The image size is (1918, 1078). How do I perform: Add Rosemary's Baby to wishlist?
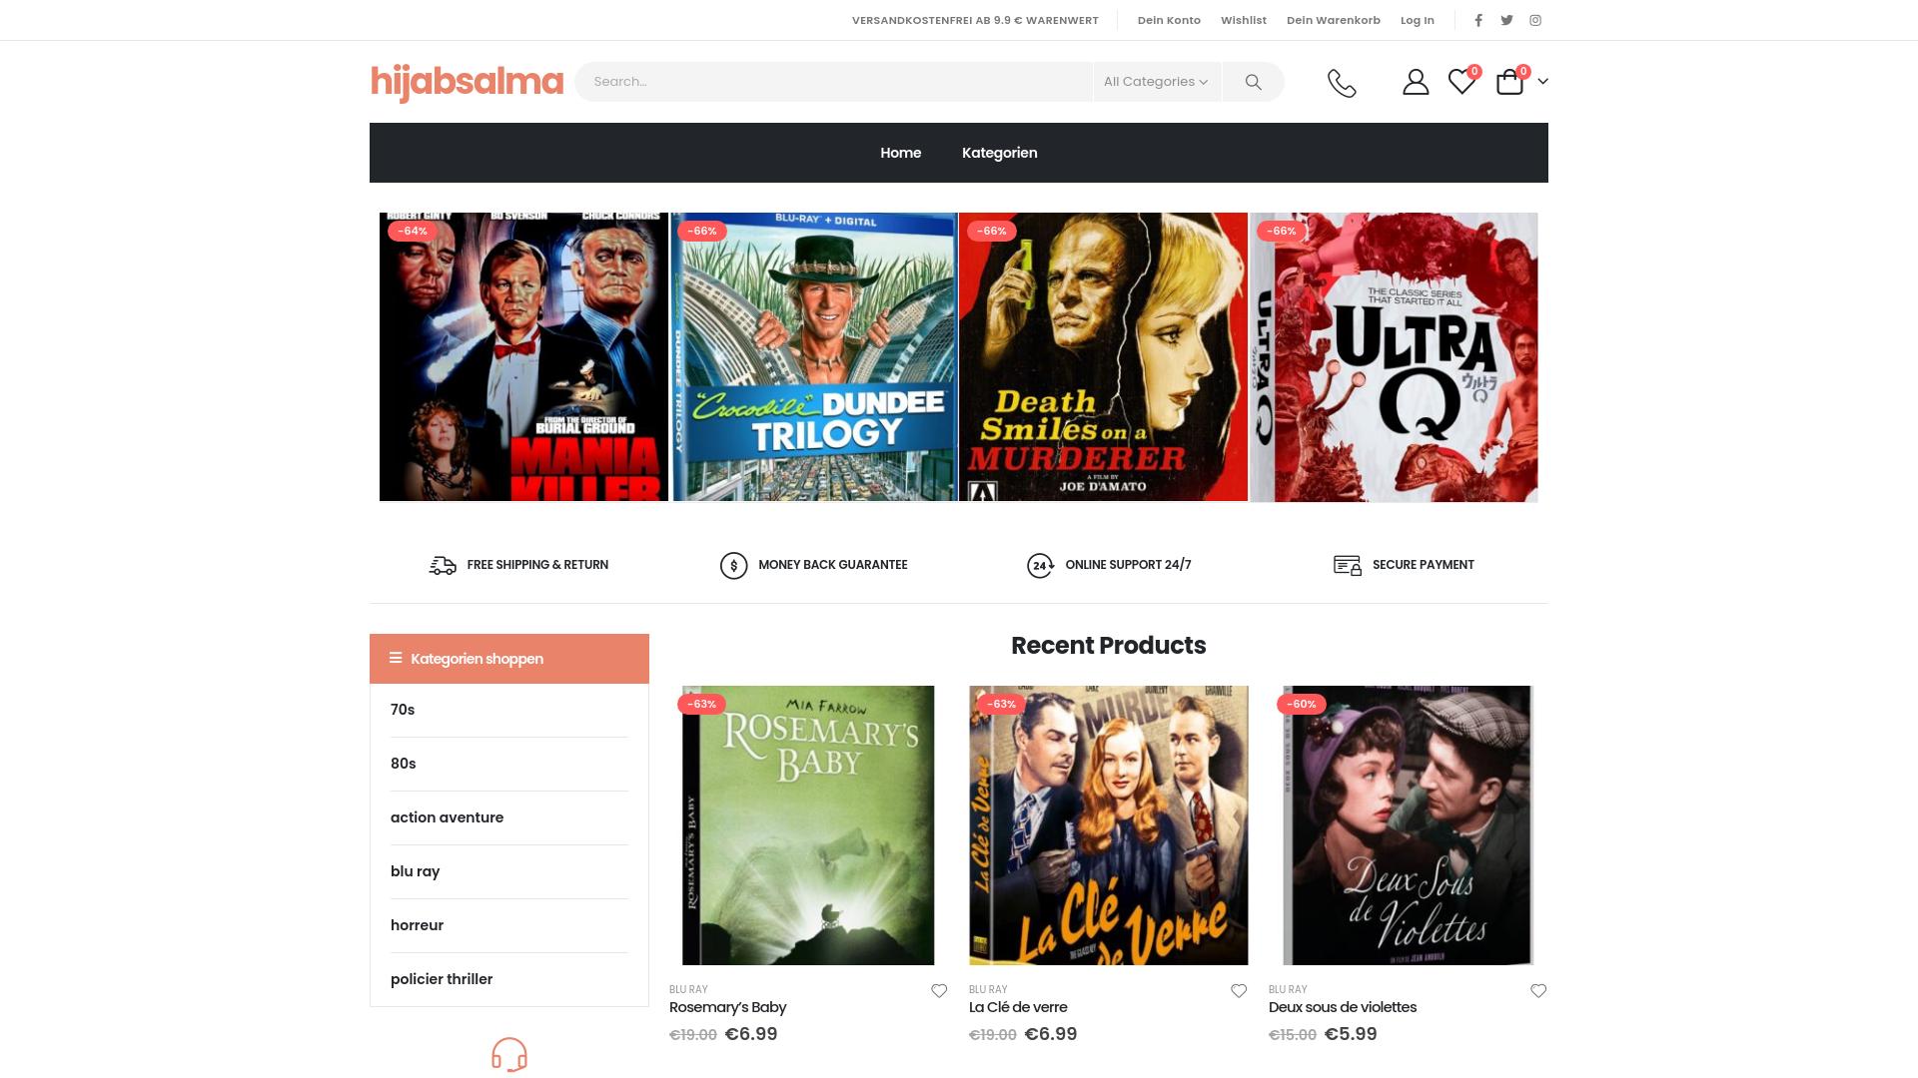pyautogui.click(x=939, y=991)
